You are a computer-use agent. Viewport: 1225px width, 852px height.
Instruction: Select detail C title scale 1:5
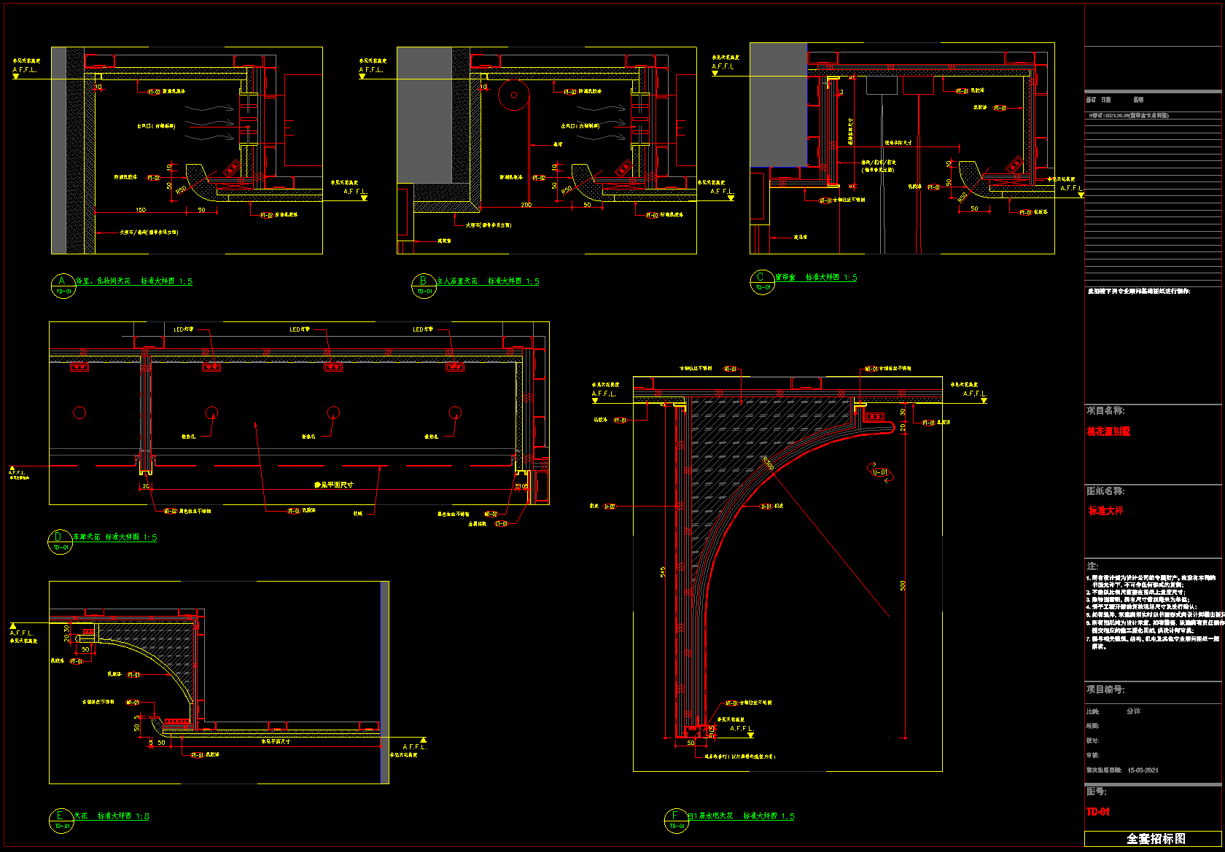[850, 278]
